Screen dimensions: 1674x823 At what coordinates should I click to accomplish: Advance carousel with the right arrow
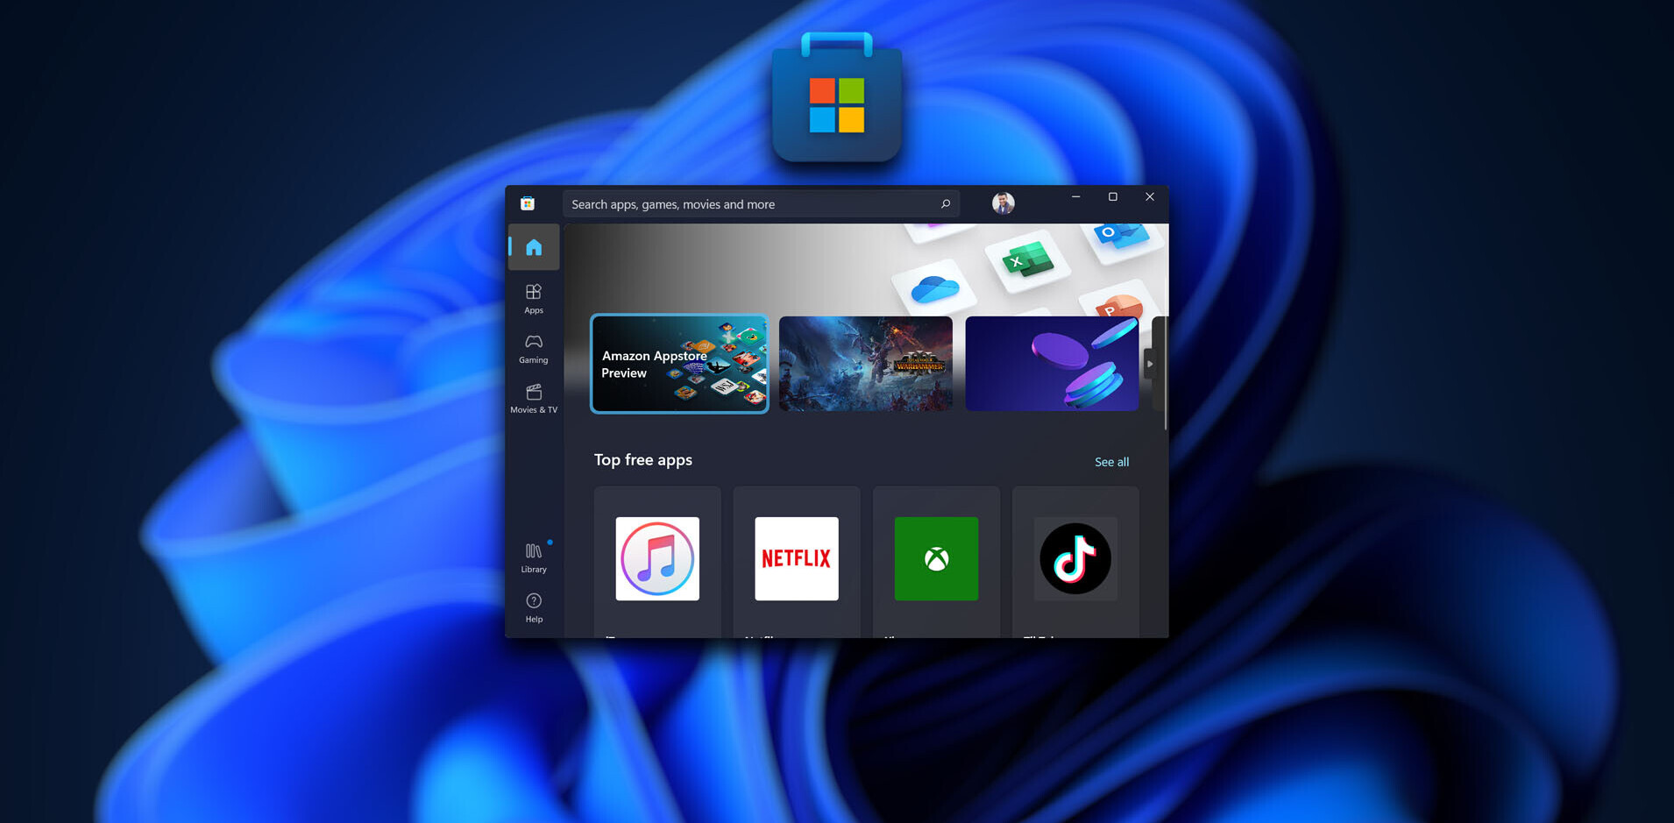pyautogui.click(x=1150, y=364)
